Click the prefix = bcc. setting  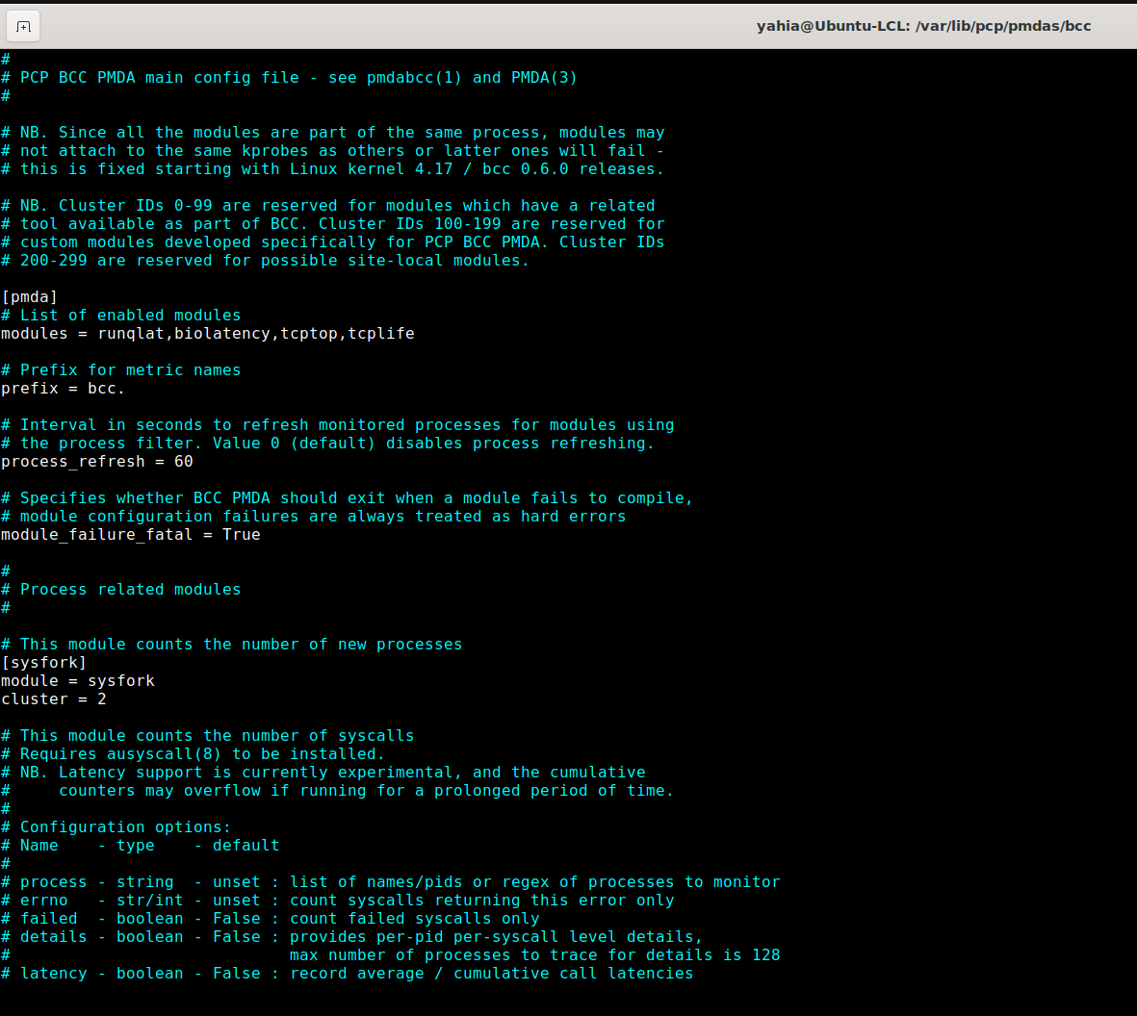63,388
